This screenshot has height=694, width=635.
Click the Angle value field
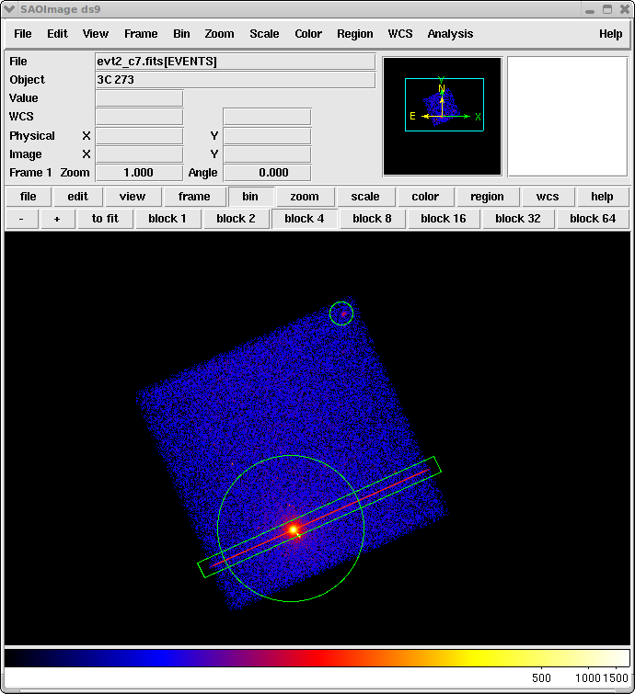pos(267,173)
